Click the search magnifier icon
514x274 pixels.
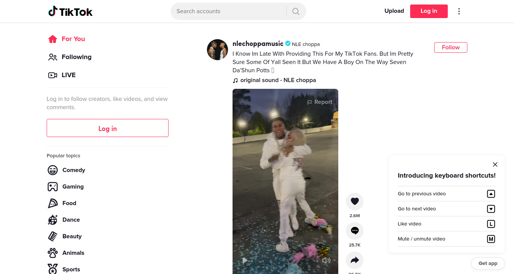pyautogui.click(x=296, y=11)
